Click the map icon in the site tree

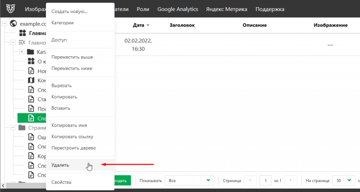[31, 80]
